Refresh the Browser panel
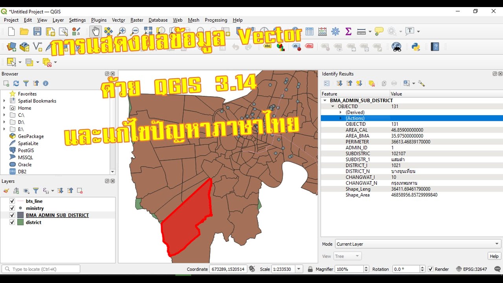Image resolution: width=503 pixels, height=283 pixels. 16,83
